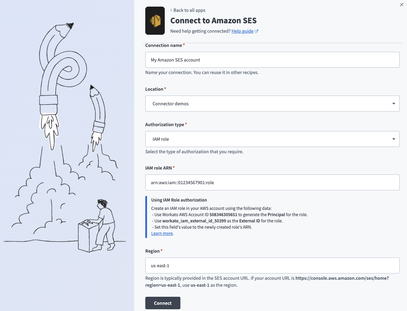The width and height of the screenshot is (407, 311).
Task: Click the Authorization type dropdown arrow
Action: pyautogui.click(x=393, y=139)
